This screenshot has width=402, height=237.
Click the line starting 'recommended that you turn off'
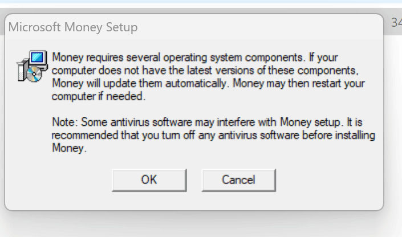click(213, 135)
